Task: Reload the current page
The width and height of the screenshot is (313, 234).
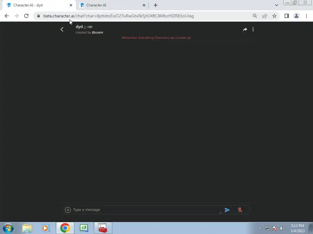Action: click(x=26, y=16)
